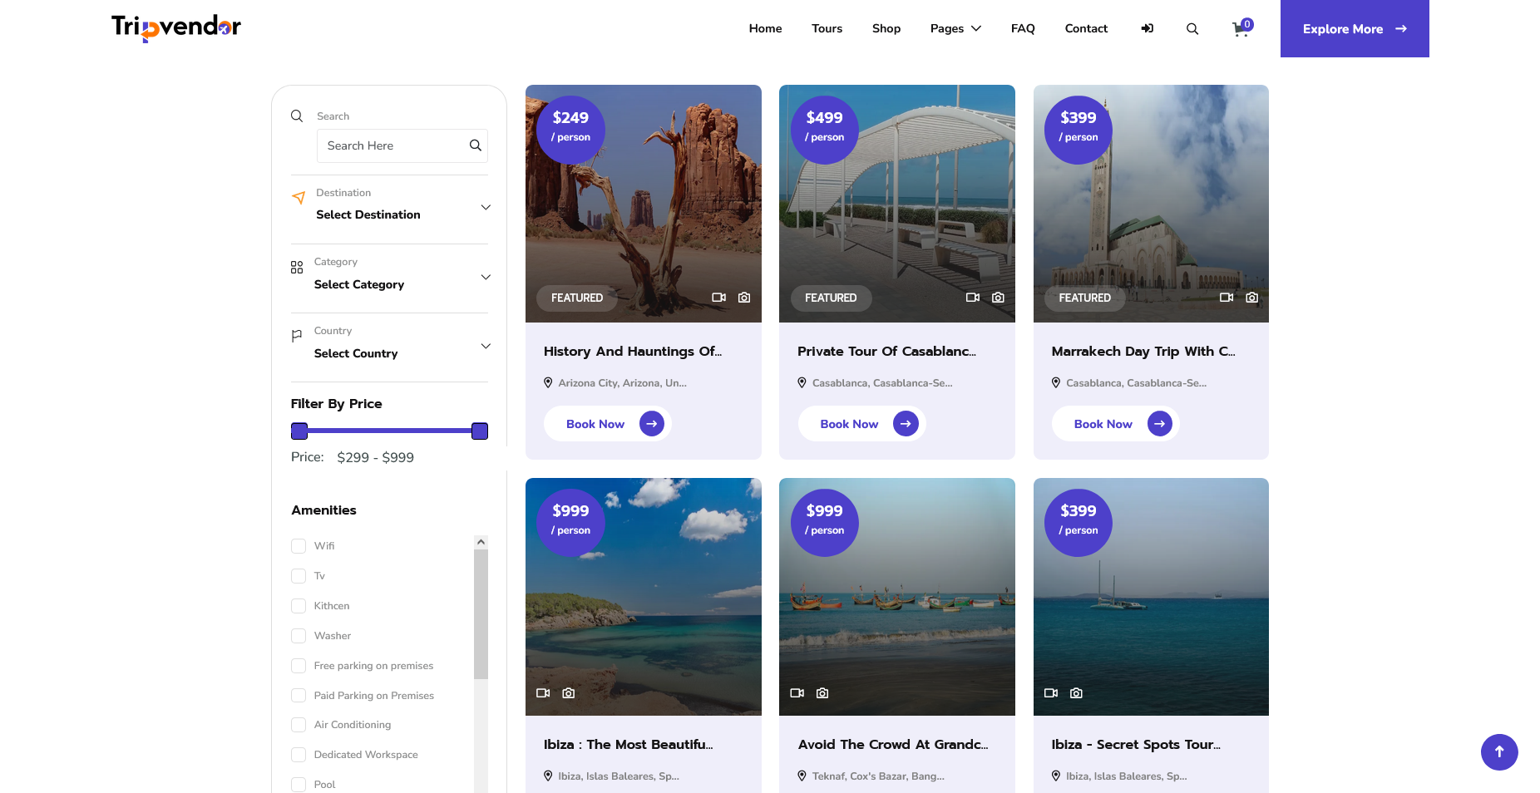Open the Shop menu item
This screenshot has width=1540, height=793.
(x=886, y=29)
